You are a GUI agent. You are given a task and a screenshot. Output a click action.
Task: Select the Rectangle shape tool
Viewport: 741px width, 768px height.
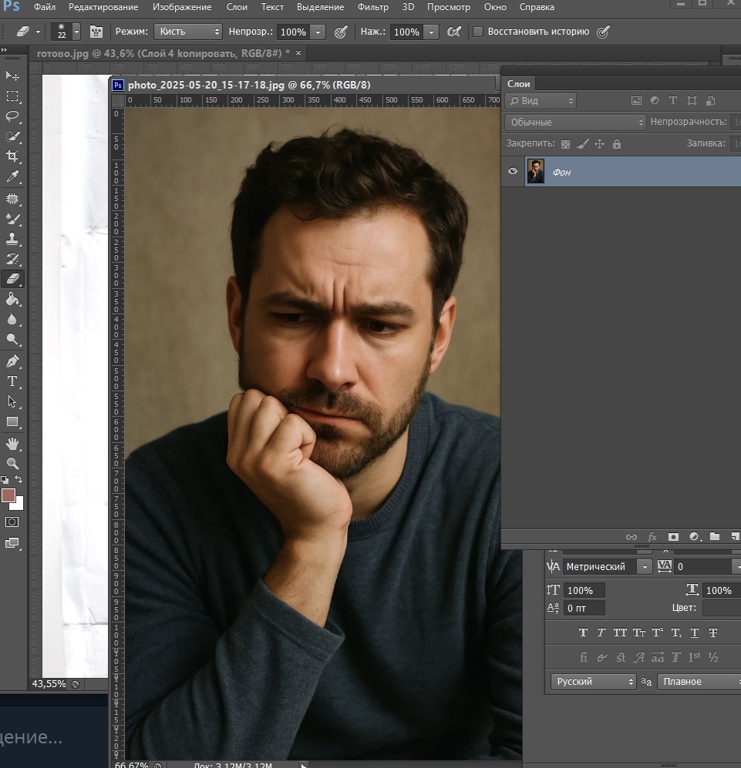(12, 421)
